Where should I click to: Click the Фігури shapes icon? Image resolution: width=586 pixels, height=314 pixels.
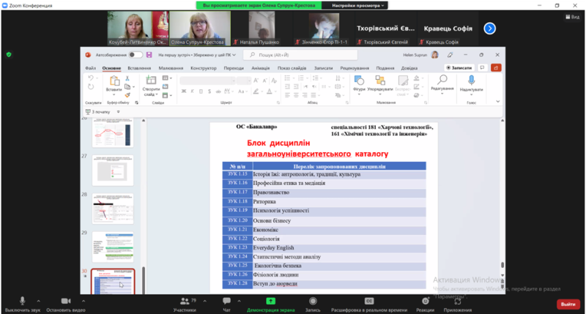click(359, 81)
